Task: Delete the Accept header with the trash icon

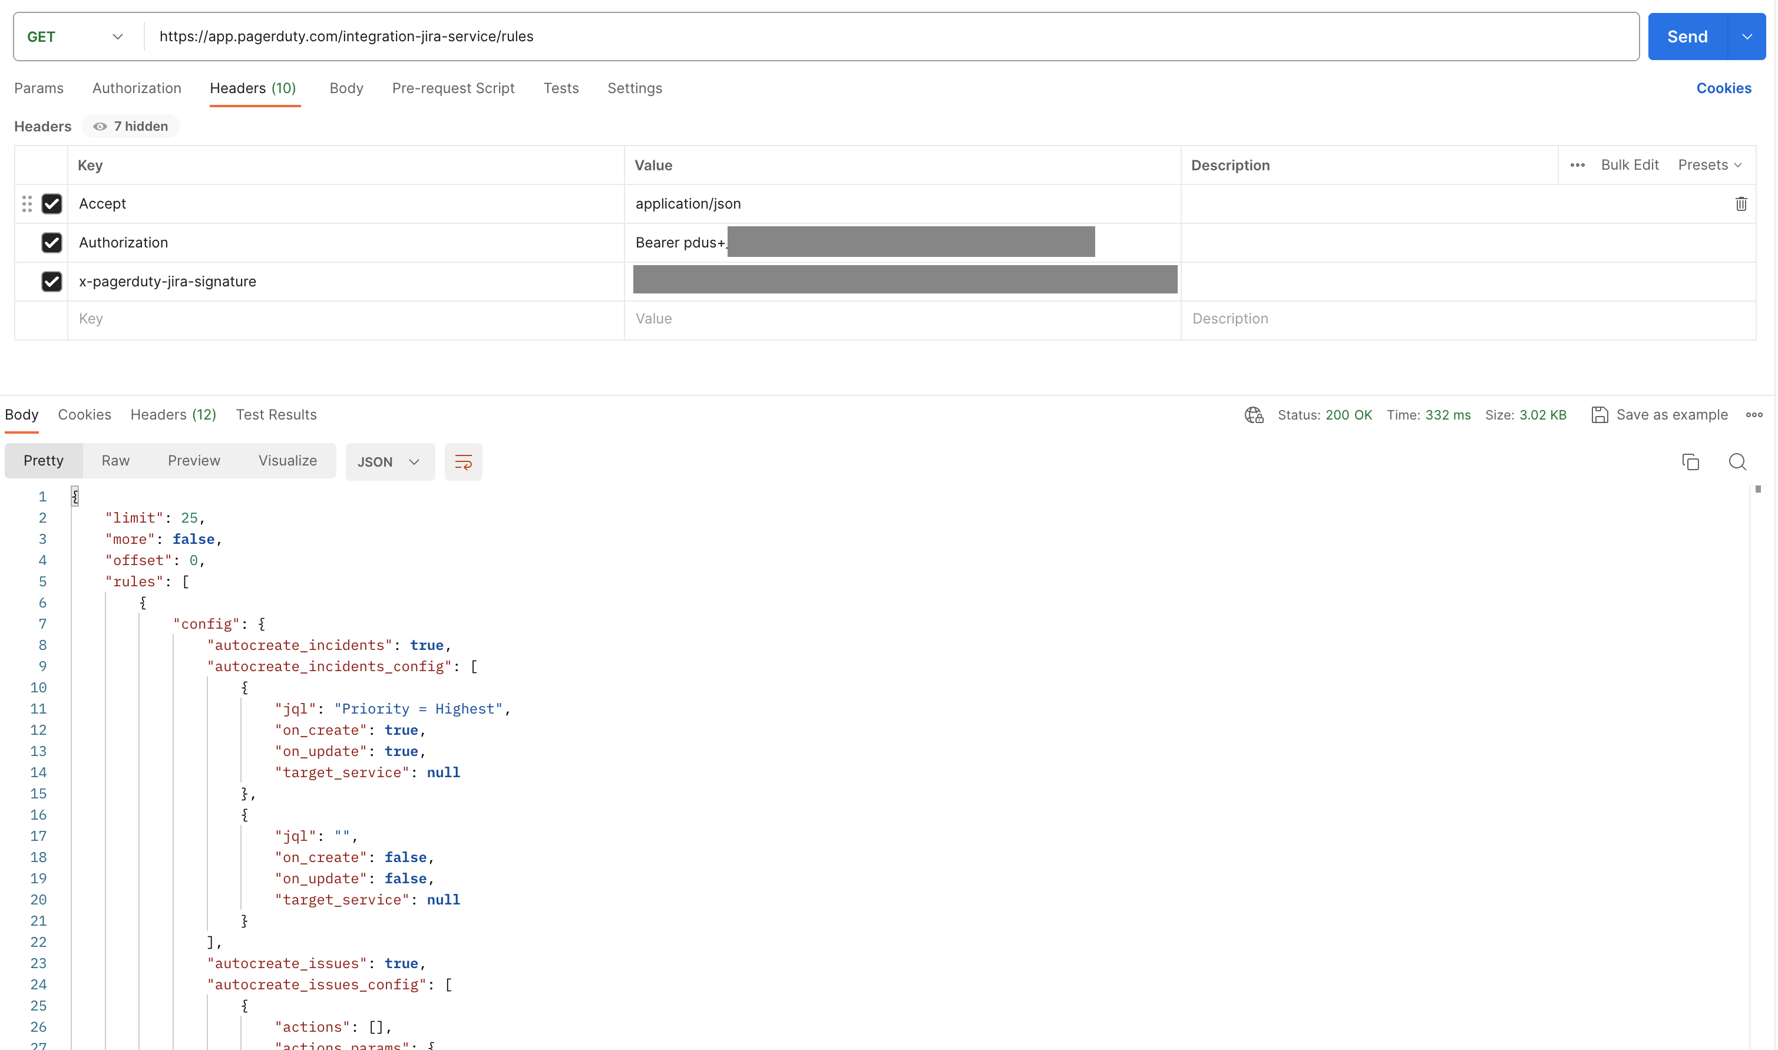Action: click(x=1740, y=204)
